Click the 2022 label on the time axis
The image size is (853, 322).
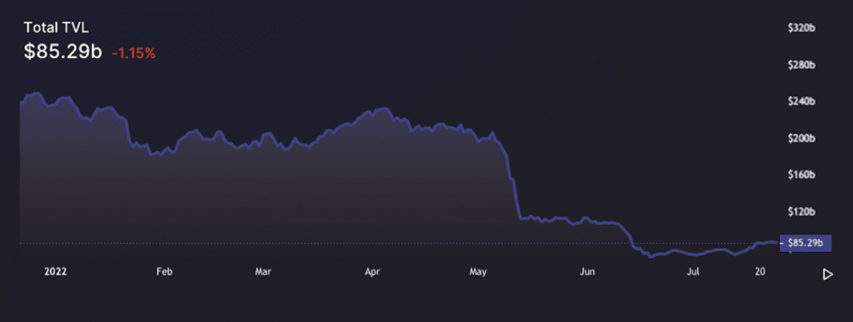[x=56, y=271]
